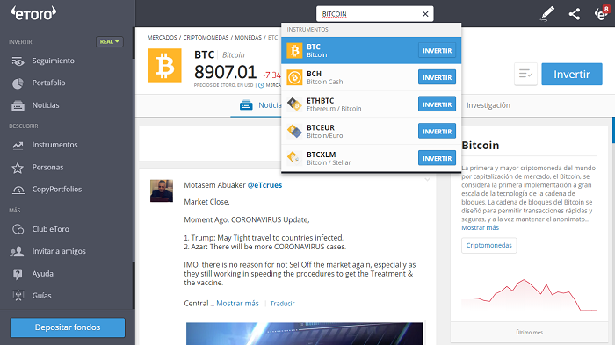Click the Instrumentos chart icon

point(18,146)
